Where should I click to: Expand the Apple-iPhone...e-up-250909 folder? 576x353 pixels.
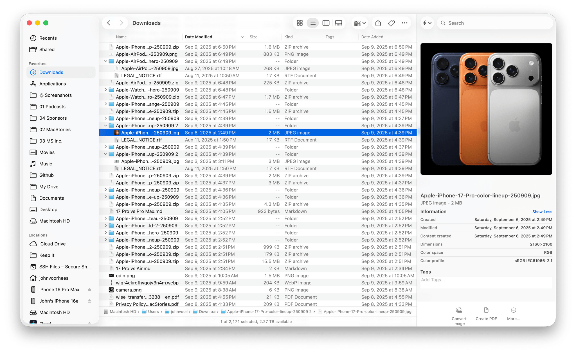(105, 197)
